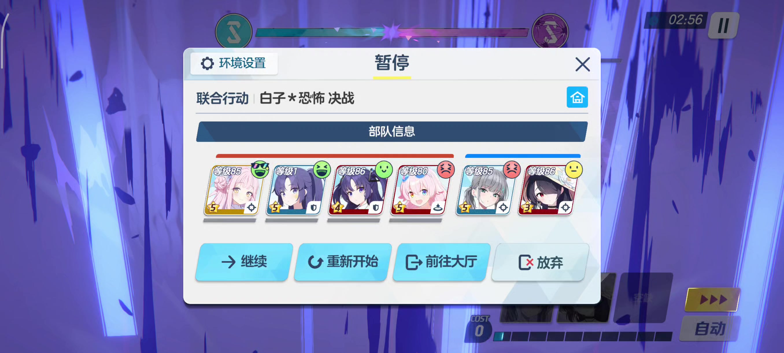Click the pause icon beside the timer
The width and height of the screenshot is (784, 353).
(723, 25)
